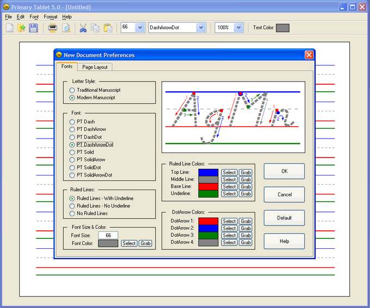
Task: Click the Print Preview toolbar icon
Action: point(66,28)
